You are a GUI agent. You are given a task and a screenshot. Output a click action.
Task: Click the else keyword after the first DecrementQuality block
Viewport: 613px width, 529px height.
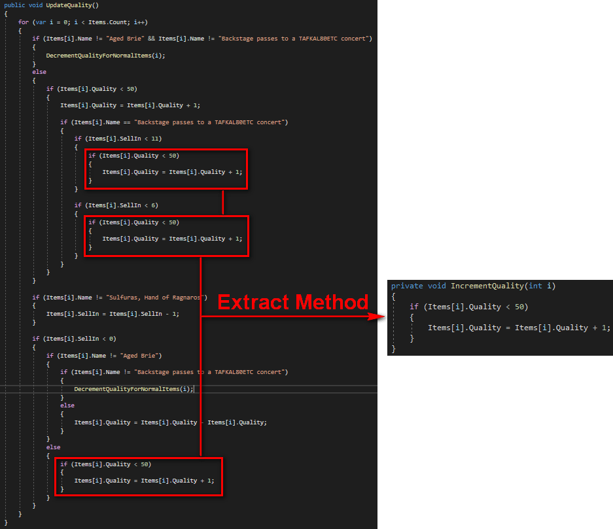pos(39,72)
